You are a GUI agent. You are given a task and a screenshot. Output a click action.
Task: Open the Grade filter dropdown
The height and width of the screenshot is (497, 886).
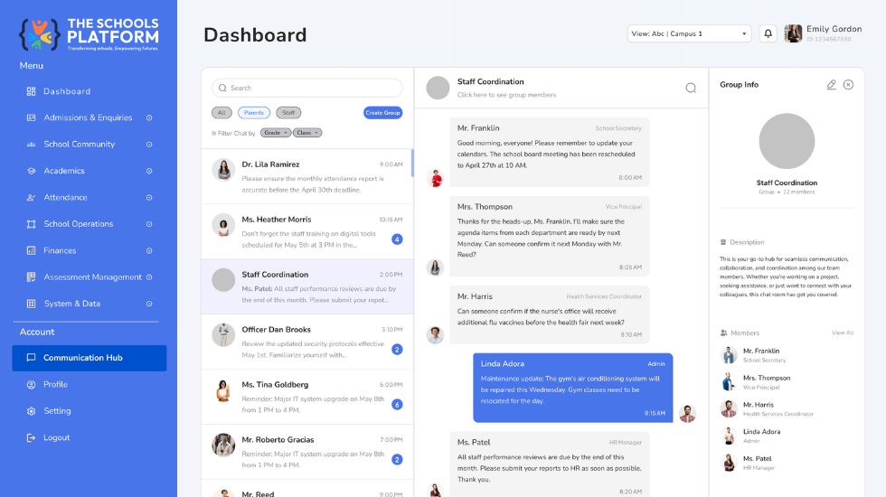coord(276,133)
